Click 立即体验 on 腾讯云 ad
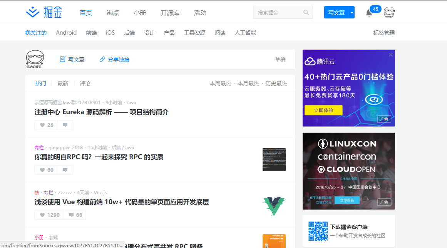 point(323,110)
